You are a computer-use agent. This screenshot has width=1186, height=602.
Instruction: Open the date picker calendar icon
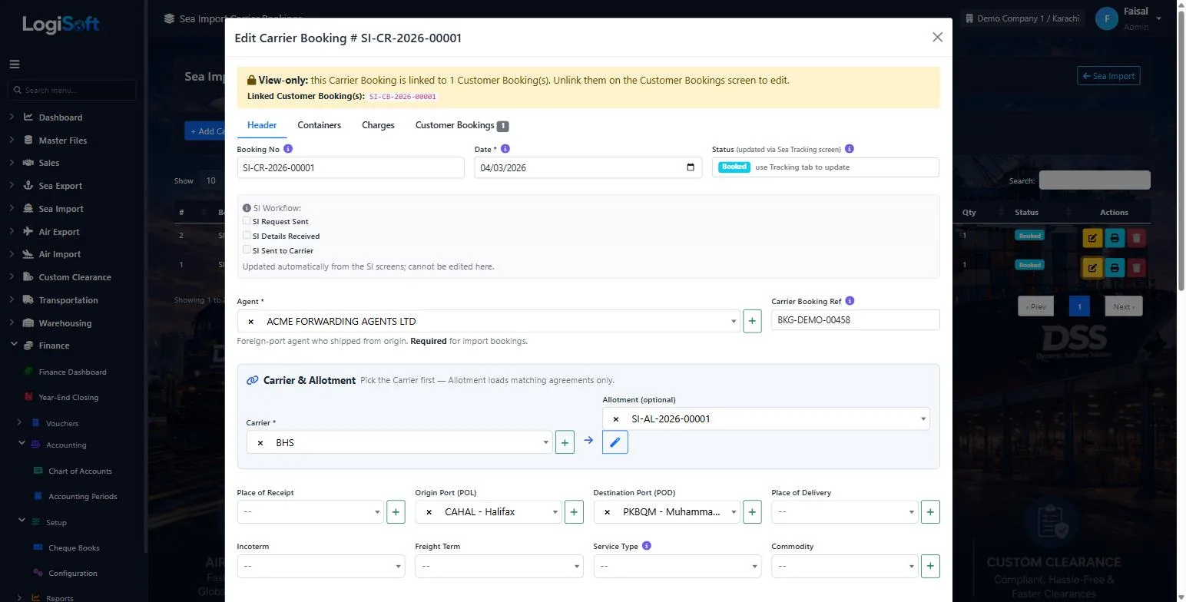click(690, 167)
